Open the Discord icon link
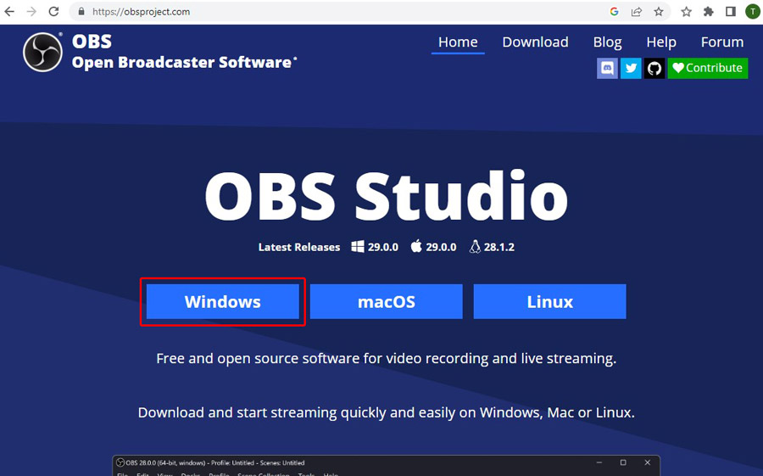763x476 pixels. (x=607, y=68)
